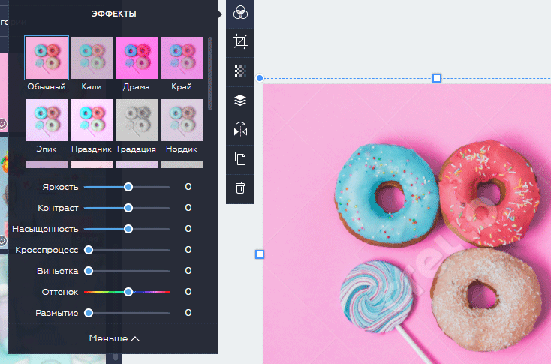
Task: Click the Яркость slider handle
Action: click(128, 187)
